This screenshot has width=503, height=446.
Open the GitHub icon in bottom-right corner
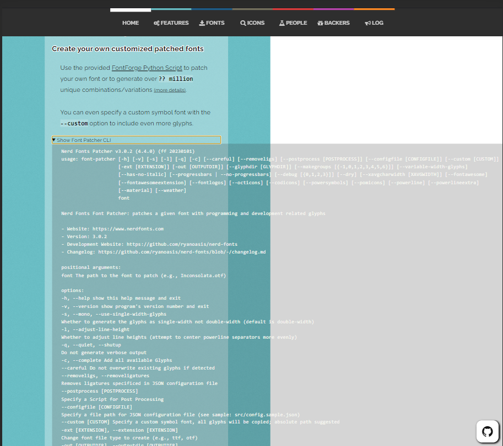(x=487, y=431)
